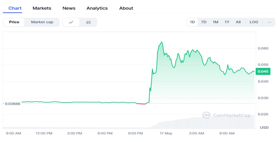Image resolution: width=277 pixels, height=142 pixels.
Task: Select the 1D time range
Action: tap(192, 22)
